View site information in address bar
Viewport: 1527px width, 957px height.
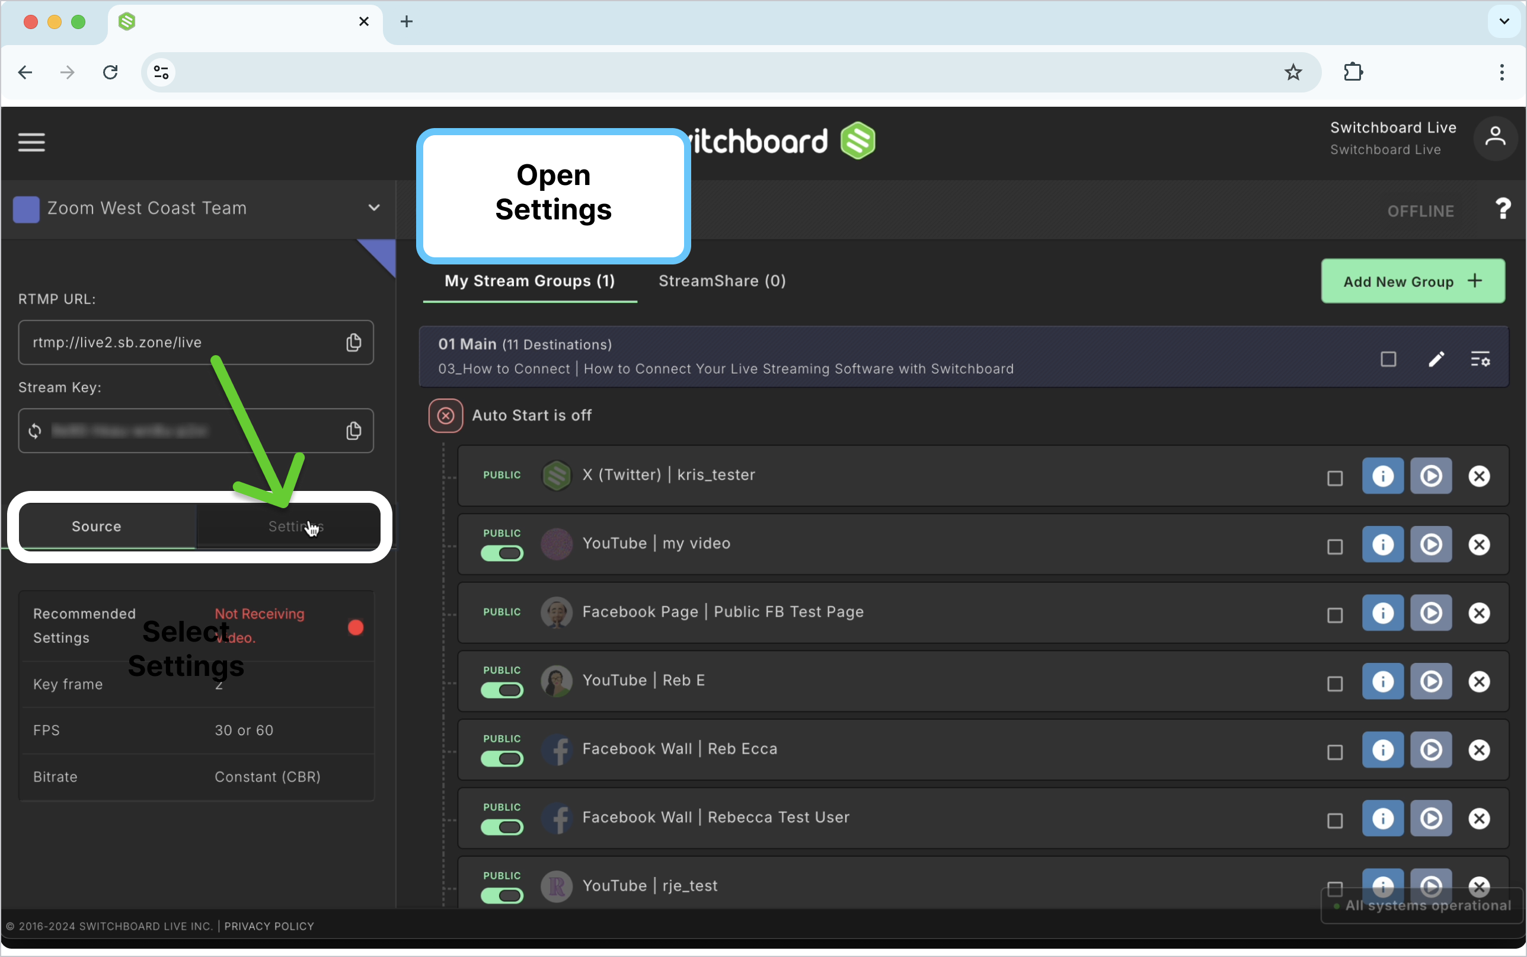tap(161, 72)
